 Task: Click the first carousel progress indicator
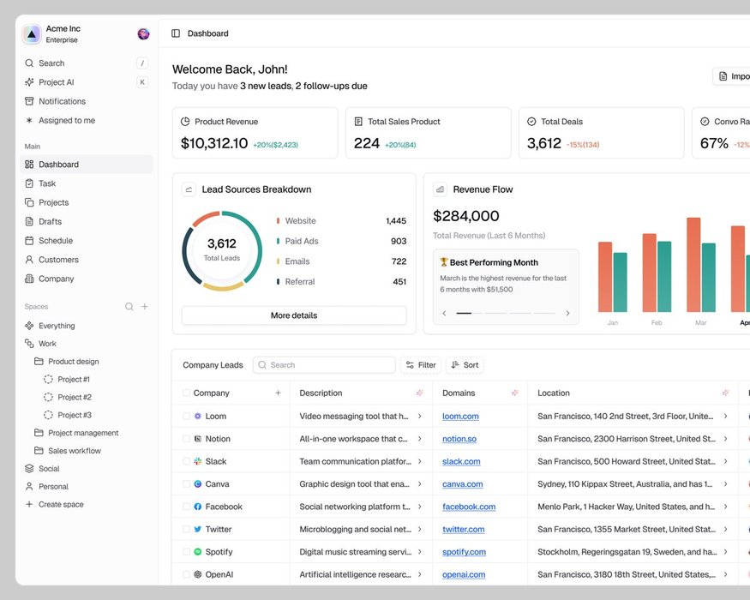464,314
